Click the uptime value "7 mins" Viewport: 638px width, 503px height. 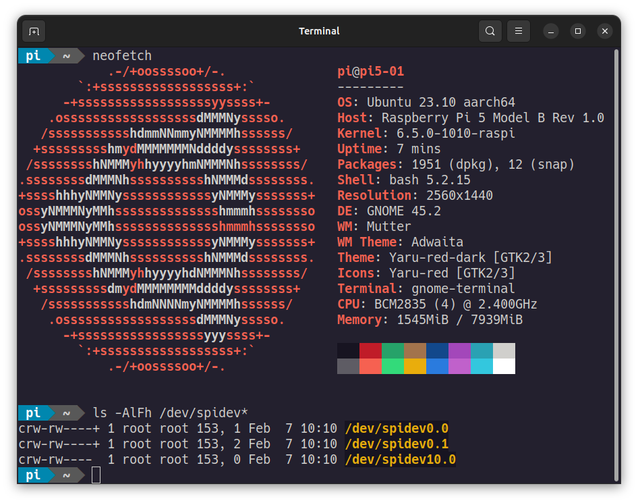coord(419,149)
